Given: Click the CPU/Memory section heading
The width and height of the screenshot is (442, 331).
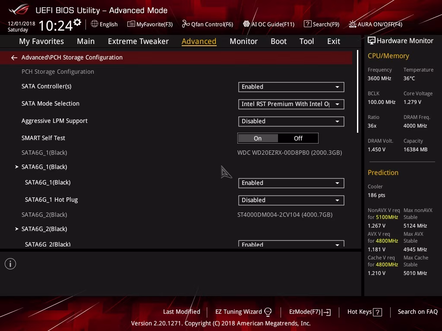Looking at the screenshot, I should [x=388, y=56].
